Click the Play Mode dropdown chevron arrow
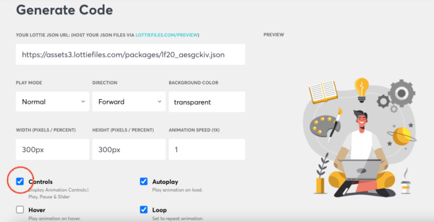This screenshot has height=222, width=434. click(x=83, y=102)
